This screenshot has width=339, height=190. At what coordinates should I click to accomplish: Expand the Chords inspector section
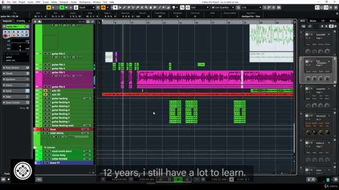click(16, 73)
